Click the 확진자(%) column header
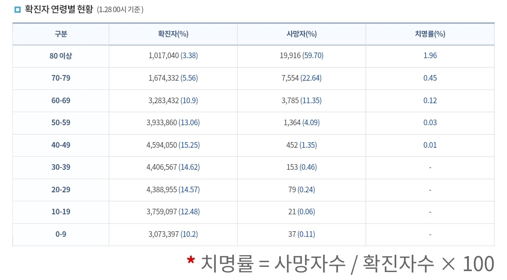This screenshot has height=280, width=507. 173,34
